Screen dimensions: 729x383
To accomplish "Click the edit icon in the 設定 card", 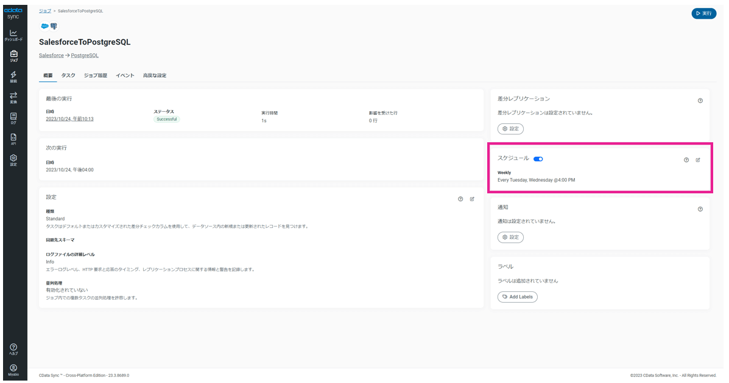I will [472, 199].
